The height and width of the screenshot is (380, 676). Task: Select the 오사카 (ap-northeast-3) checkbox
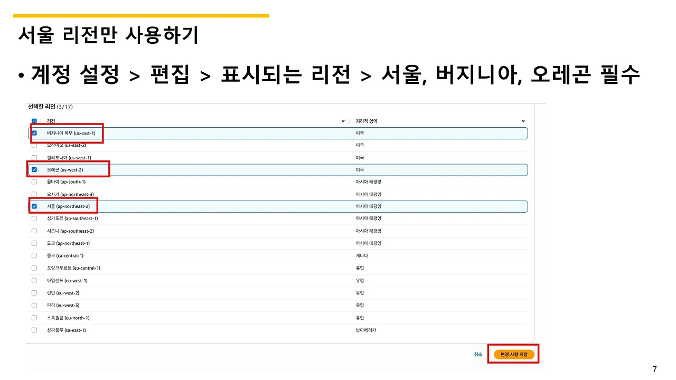pyautogui.click(x=34, y=194)
